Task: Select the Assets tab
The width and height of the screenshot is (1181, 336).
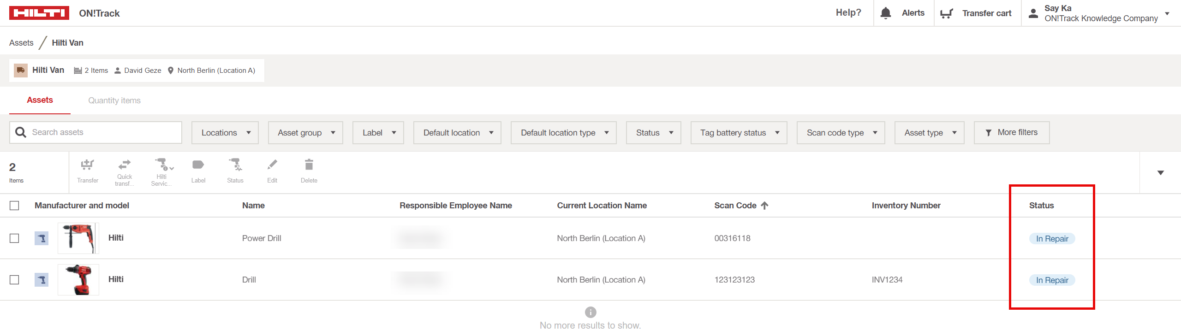Action: pyautogui.click(x=40, y=100)
